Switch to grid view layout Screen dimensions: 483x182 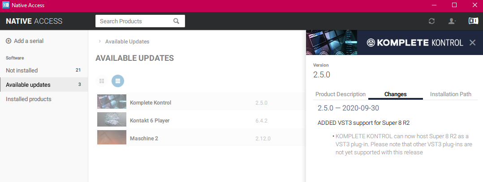click(x=102, y=81)
